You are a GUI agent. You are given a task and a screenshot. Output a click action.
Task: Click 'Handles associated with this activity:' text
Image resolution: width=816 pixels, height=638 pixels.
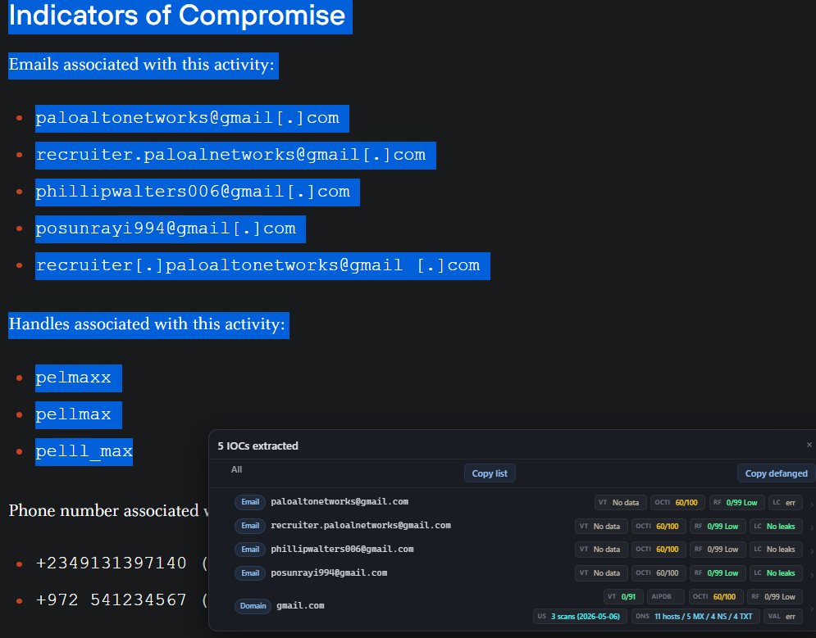tap(148, 324)
